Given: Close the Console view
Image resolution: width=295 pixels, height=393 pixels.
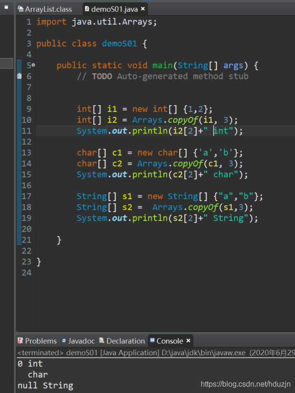Looking at the screenshot, I should click(188, 340).
